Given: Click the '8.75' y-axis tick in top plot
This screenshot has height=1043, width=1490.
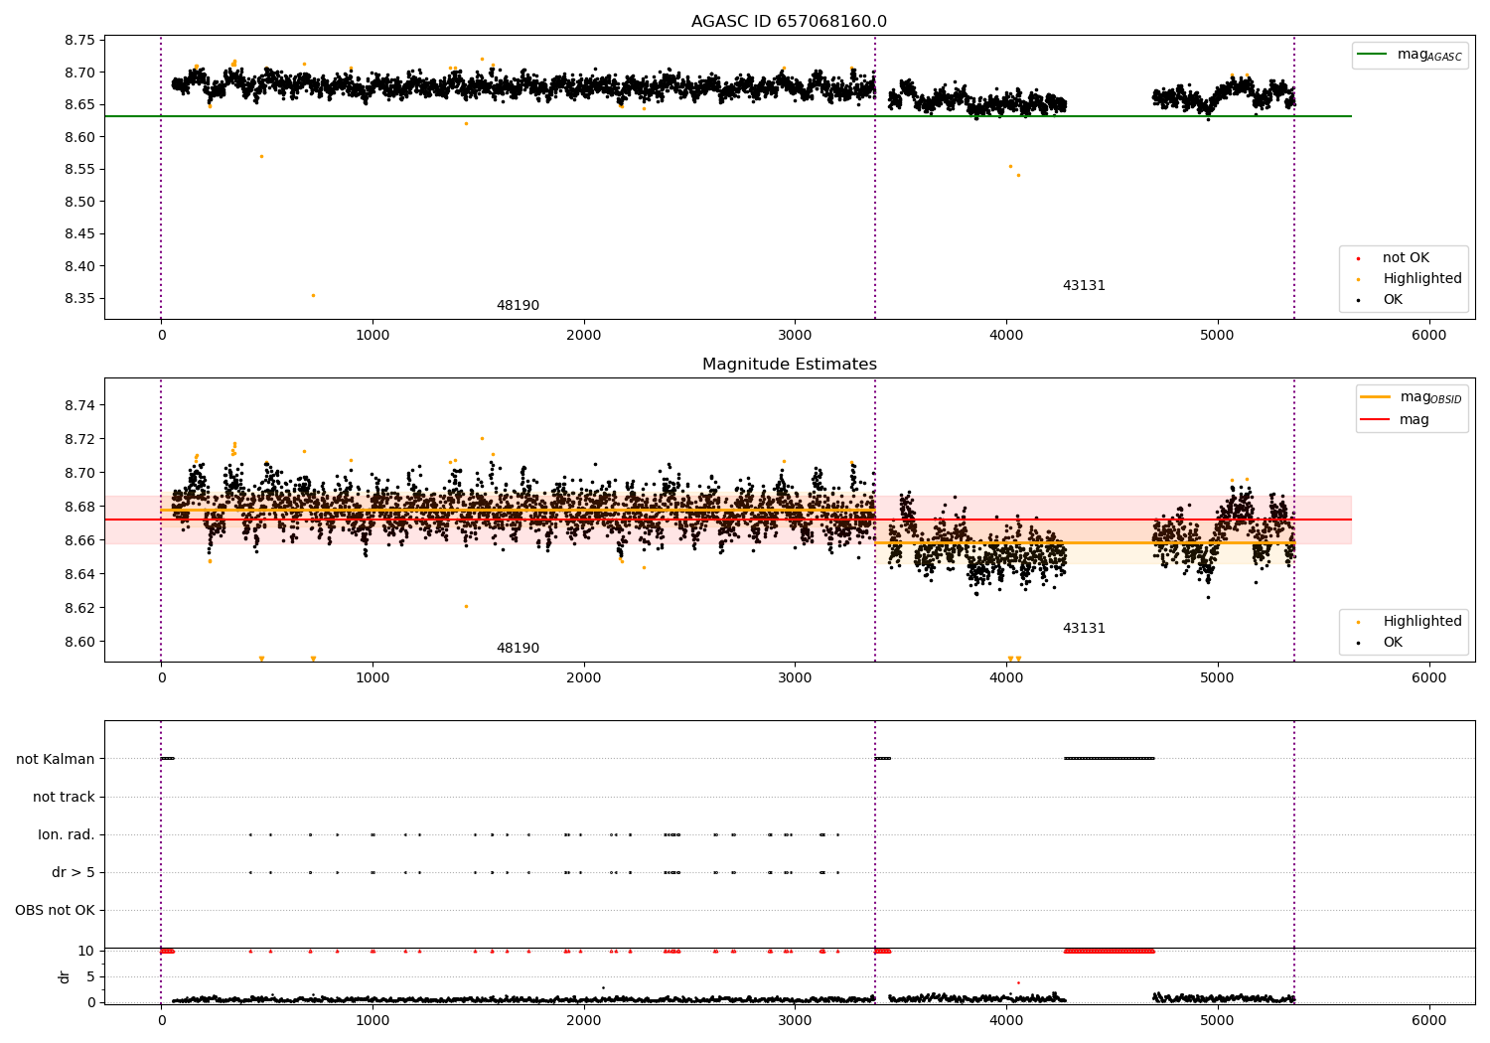Looking at the screenshot, I should (80, 41).
